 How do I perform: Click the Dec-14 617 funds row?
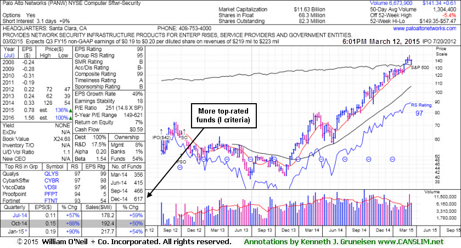(126, 199)
